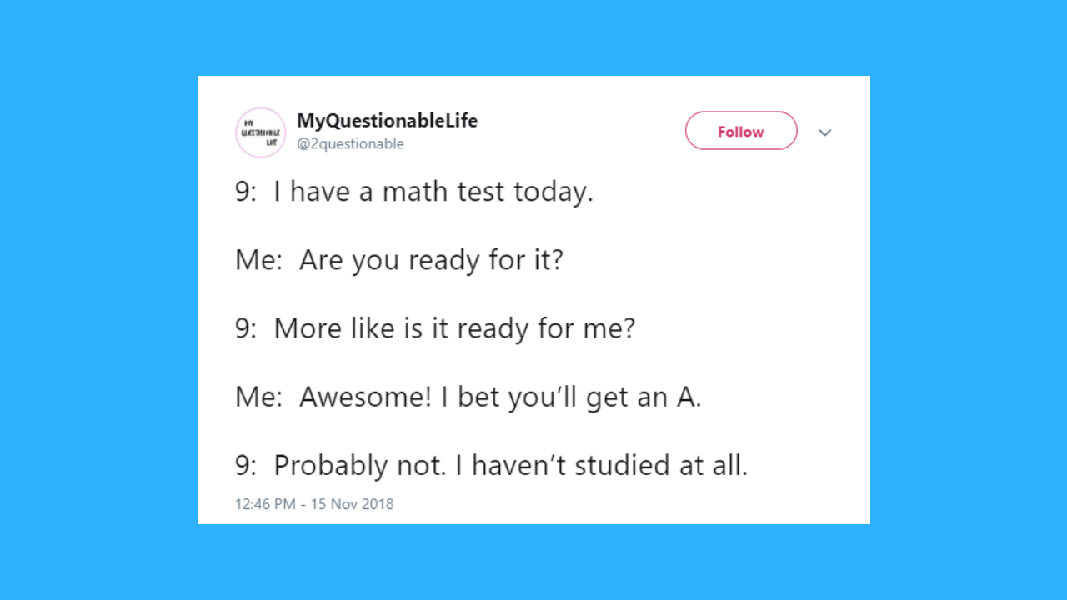Click the line "Are you ready for it?"
This screenshot has height=600, width=1067.
click(x=431, y=261)
